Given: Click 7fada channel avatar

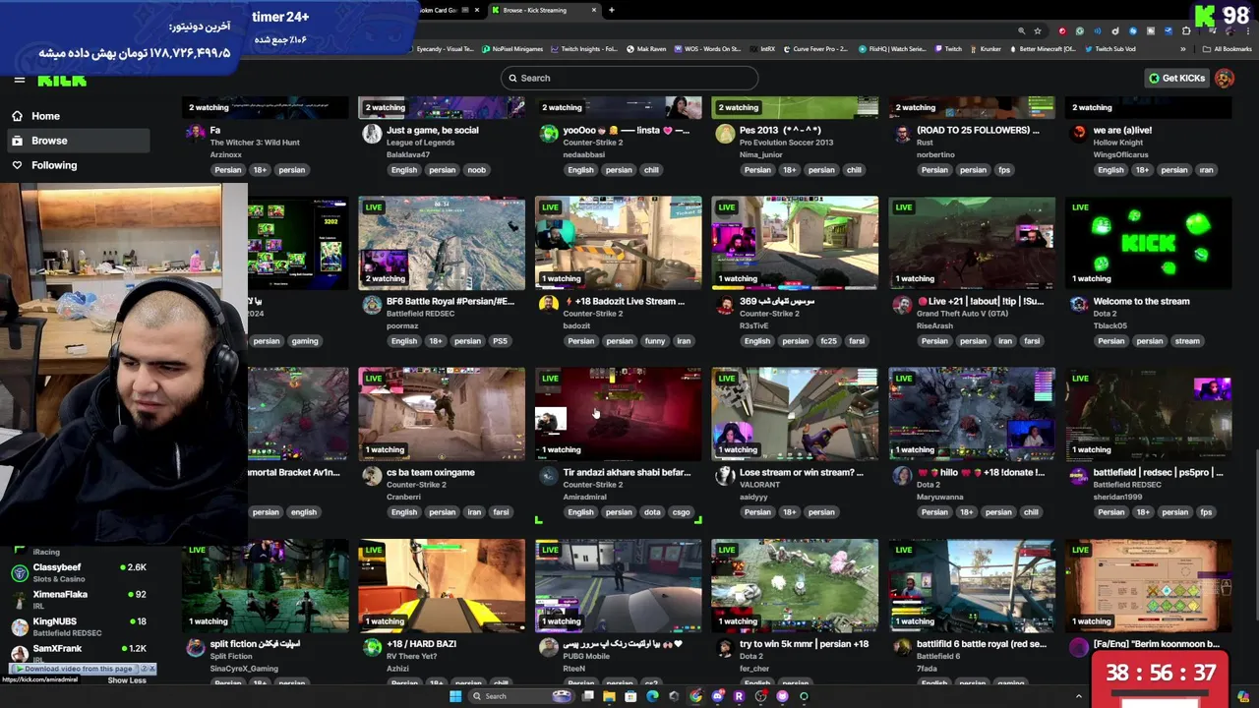Looking at the screenshot, I should pyautogui.click(x=902, y=647).
